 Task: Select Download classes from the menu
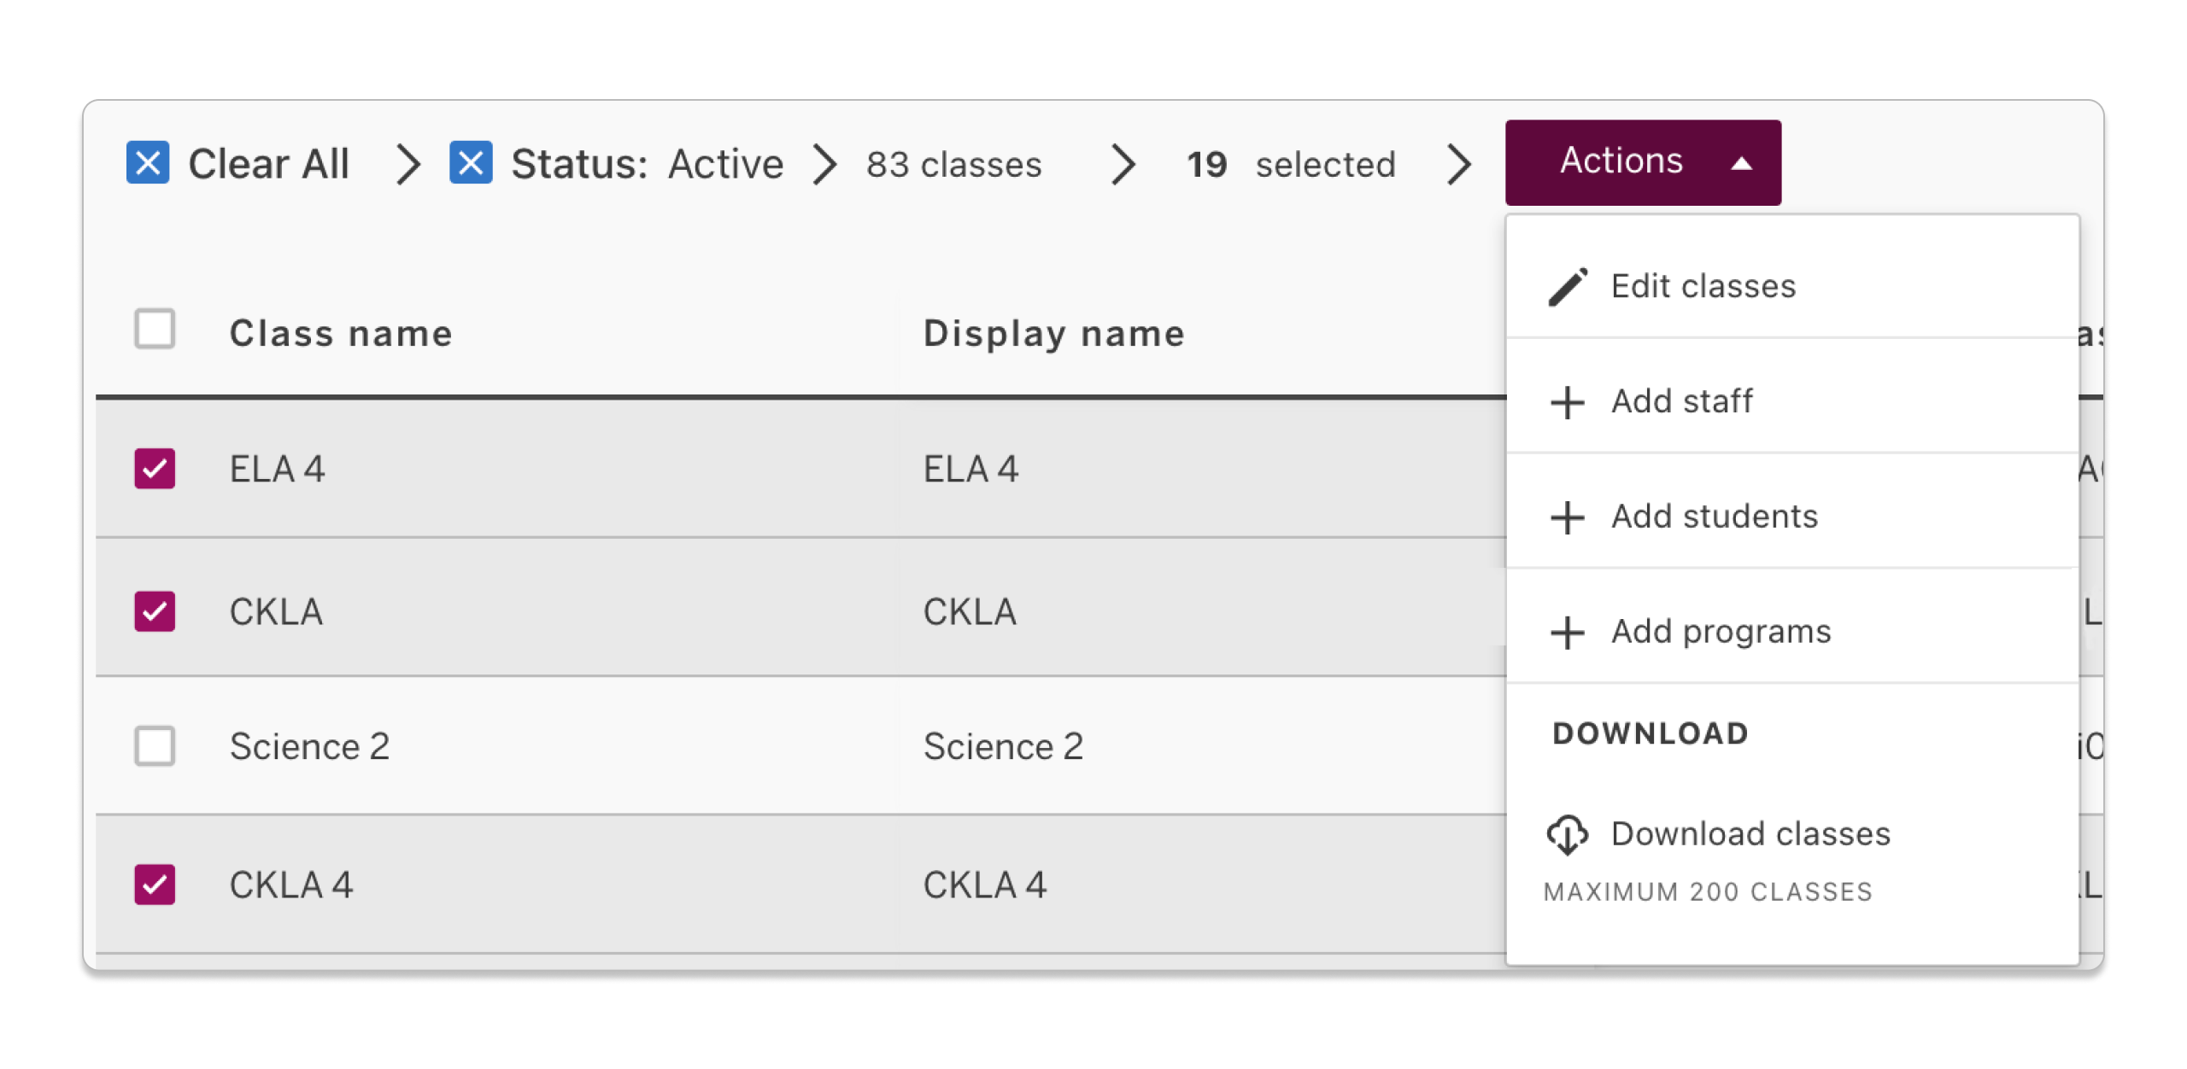(x=1752, y=835)
